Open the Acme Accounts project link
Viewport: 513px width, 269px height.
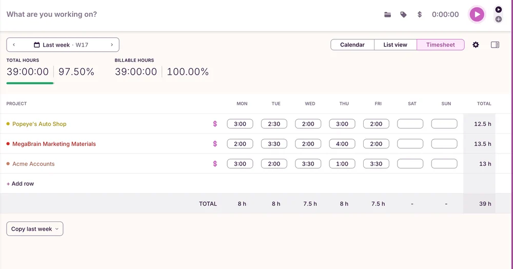pyautogui.click(x=33, y=164)
